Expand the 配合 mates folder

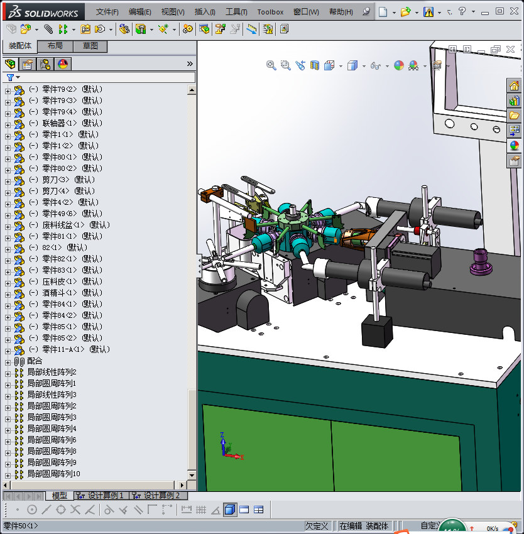8,362
